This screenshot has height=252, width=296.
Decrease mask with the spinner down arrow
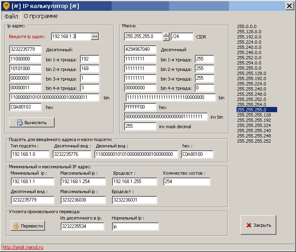click(166, 38)
